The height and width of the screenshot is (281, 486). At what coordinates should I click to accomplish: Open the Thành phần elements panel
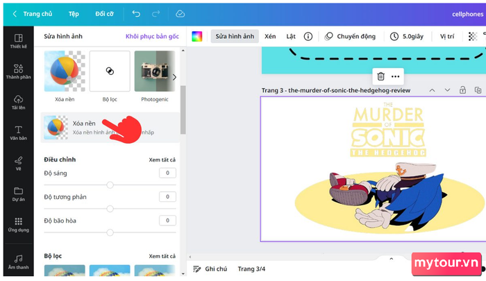coord(18,71)
